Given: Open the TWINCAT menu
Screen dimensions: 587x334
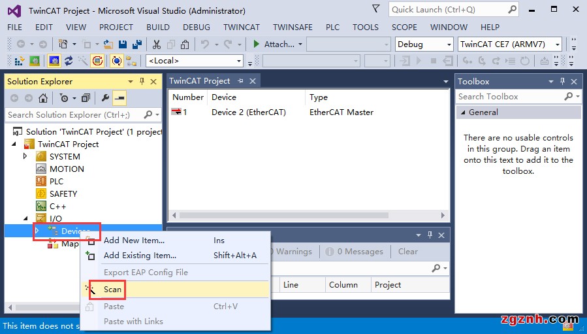Looking at the screenshot, I should point(241,27).
